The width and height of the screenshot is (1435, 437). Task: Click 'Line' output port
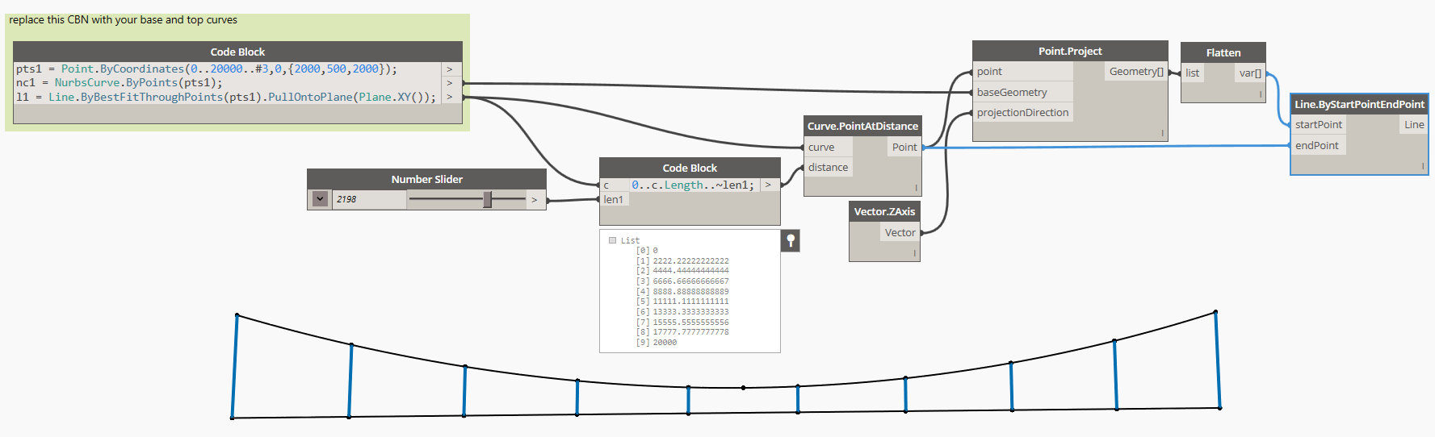1414,124
